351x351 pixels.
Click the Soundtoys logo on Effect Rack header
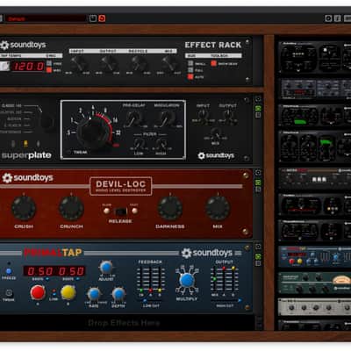[x=23, y=45]
